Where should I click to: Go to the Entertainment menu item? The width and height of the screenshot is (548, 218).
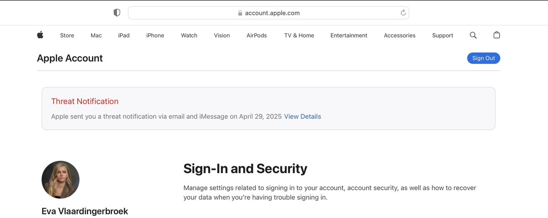pos(349,35)
